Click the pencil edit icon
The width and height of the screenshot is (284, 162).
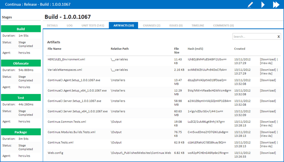click(x=251, y=5)
